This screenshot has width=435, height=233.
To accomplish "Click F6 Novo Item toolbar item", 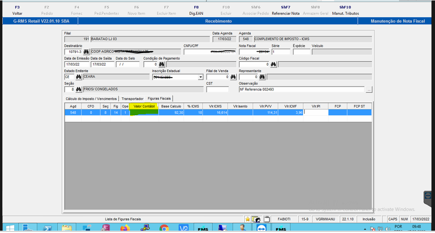I will 136,10.
